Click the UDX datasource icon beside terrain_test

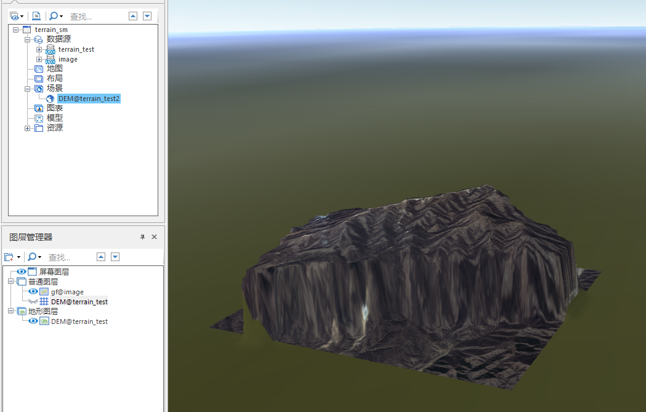pos(50,49)
